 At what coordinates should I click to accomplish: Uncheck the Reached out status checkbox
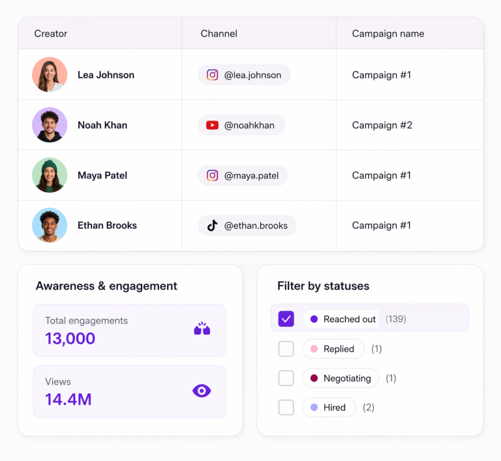coord(286,319)
